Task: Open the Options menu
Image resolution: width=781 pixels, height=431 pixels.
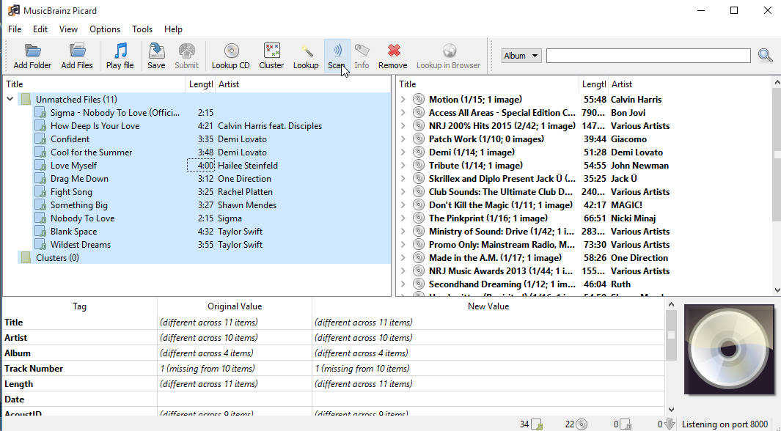Action: 105,29
